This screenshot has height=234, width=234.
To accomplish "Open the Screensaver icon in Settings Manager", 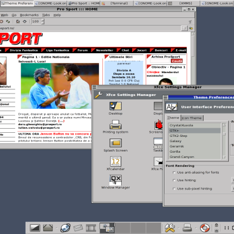I will [159, 125].
